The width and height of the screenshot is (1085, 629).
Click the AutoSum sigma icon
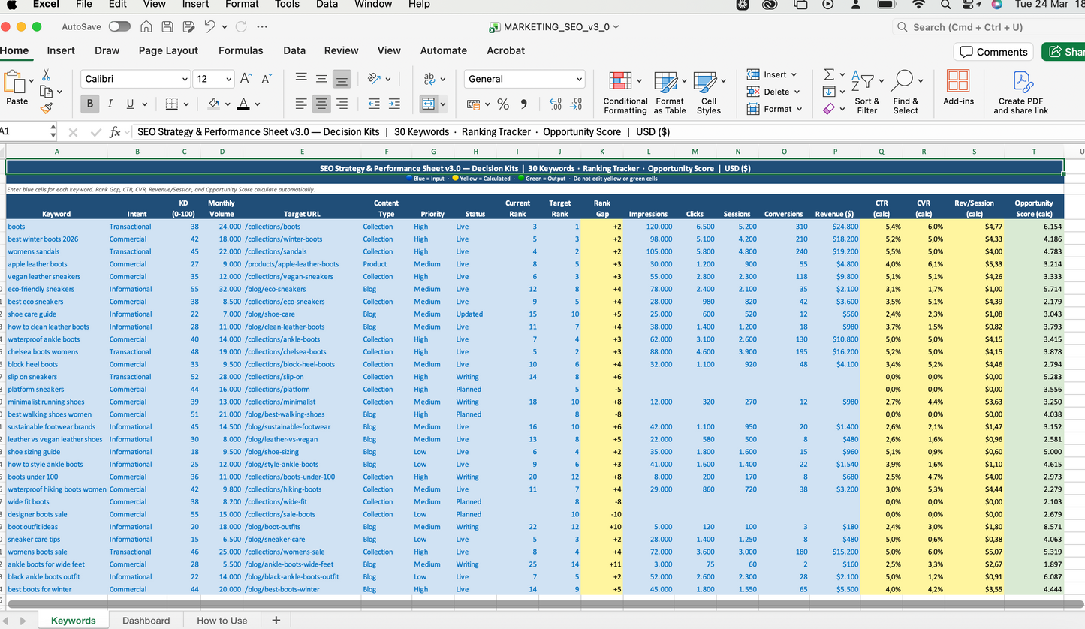[829, 74]
